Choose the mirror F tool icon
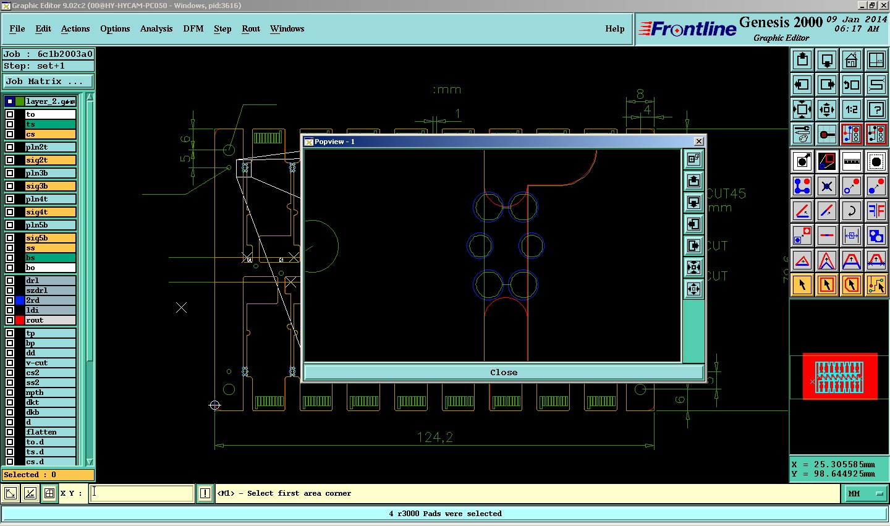The image size is (890, 526). [x=876, y=211]
